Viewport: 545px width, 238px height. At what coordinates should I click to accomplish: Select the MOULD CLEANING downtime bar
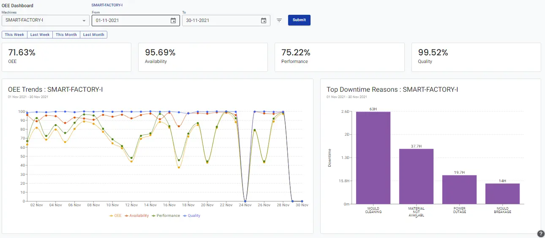coord(373,158)
